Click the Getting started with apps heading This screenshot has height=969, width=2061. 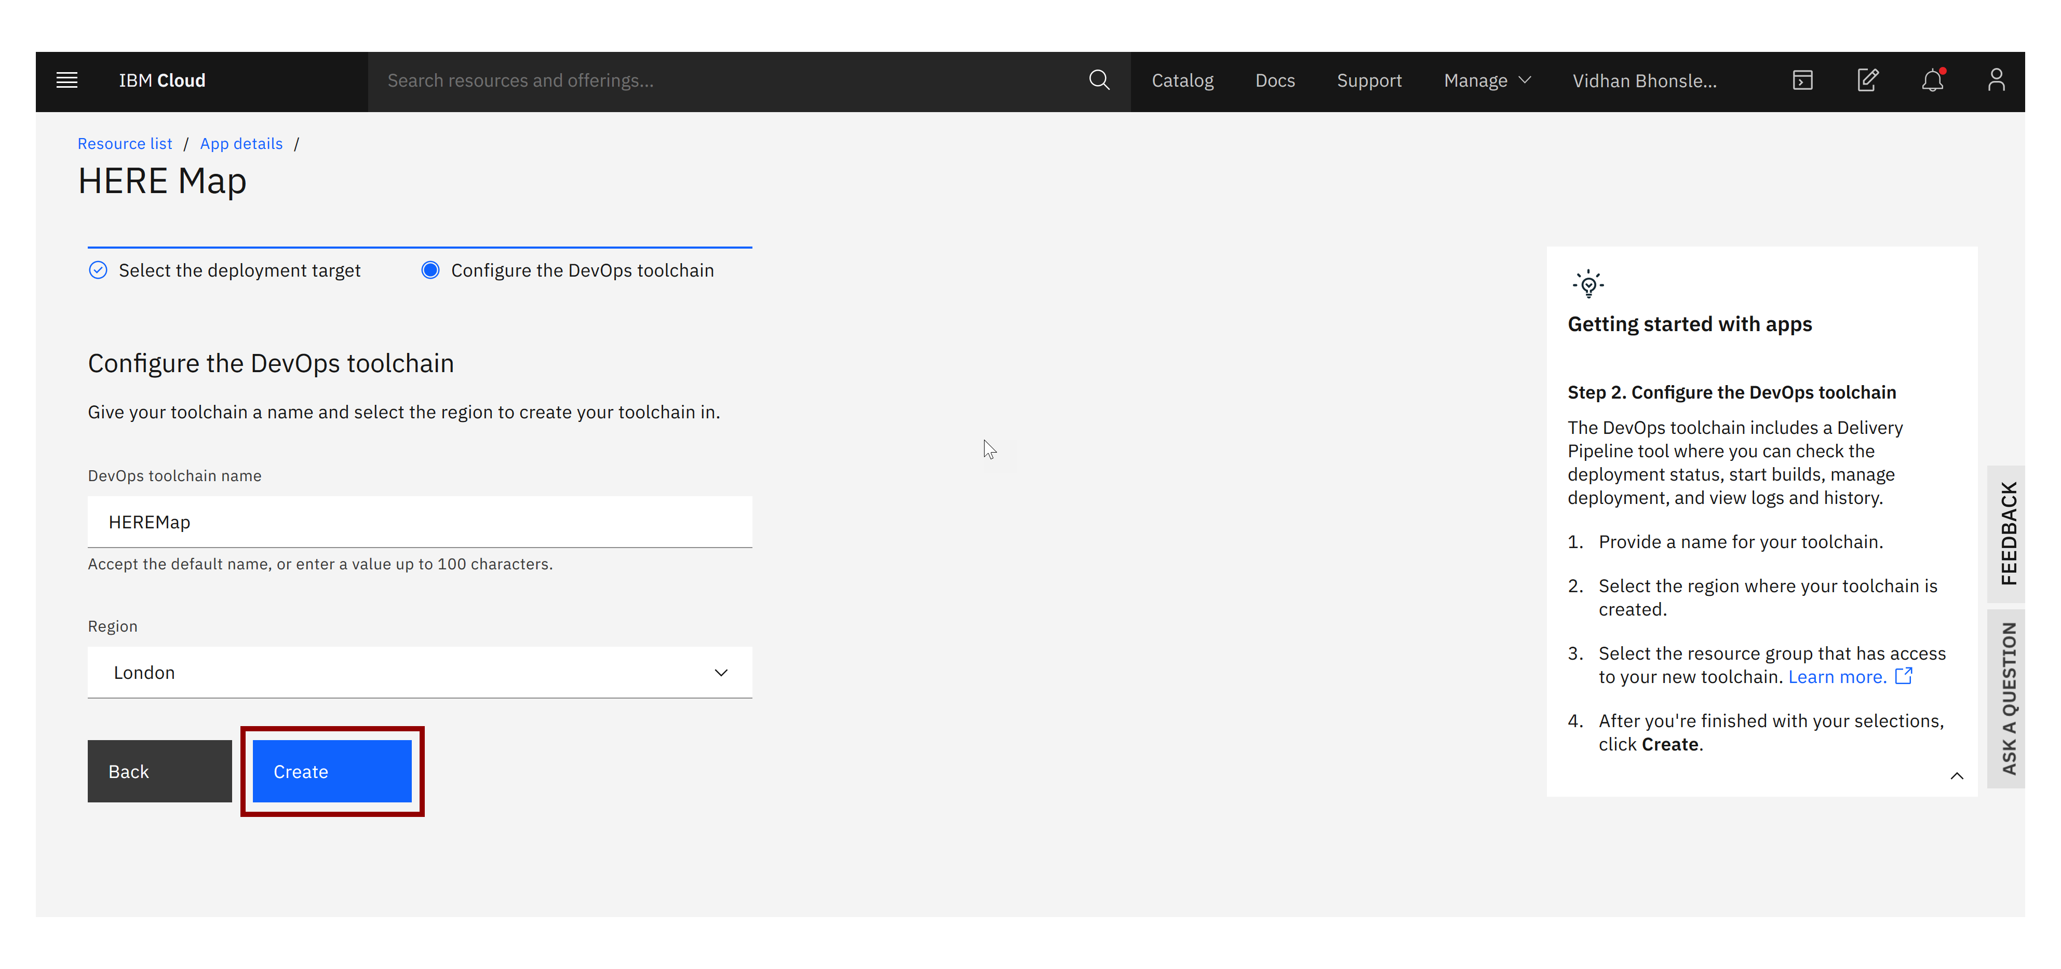tap(1689, 324)
